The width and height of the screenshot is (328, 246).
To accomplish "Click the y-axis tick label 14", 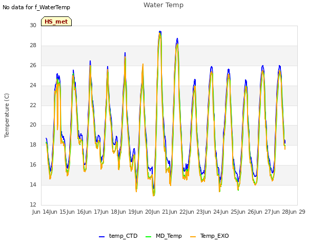I will click(x=33, y=184).
